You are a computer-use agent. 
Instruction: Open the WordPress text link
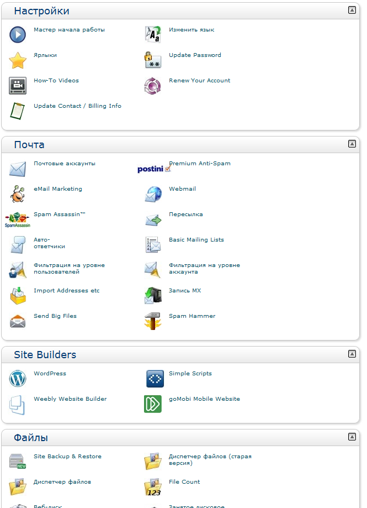click(50, 374)
